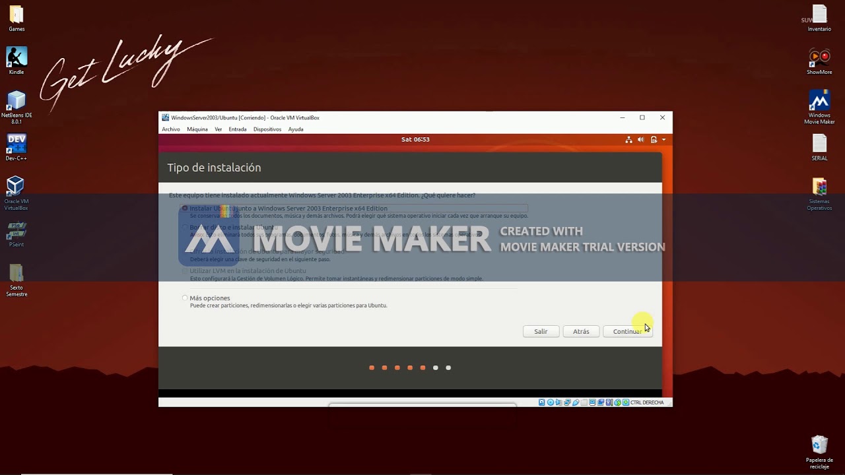Click the VirtualBox window title bar icon
Image resolution: width=845 pixels, height=475 pixels.
[x=165, y=117]
